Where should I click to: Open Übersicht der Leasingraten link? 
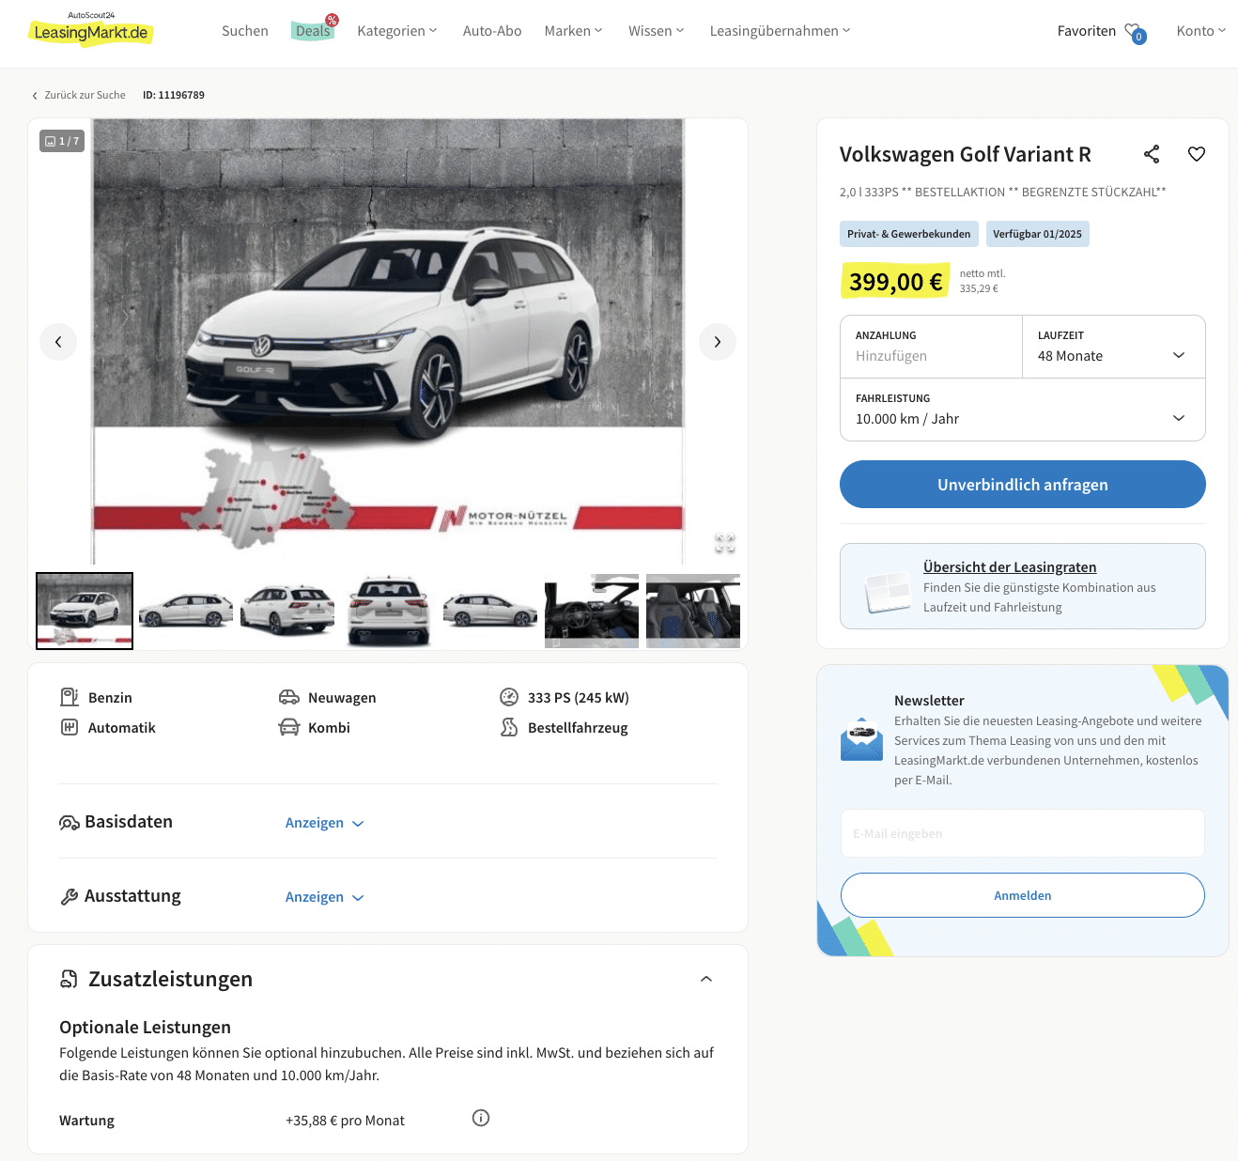point(1010,567)
